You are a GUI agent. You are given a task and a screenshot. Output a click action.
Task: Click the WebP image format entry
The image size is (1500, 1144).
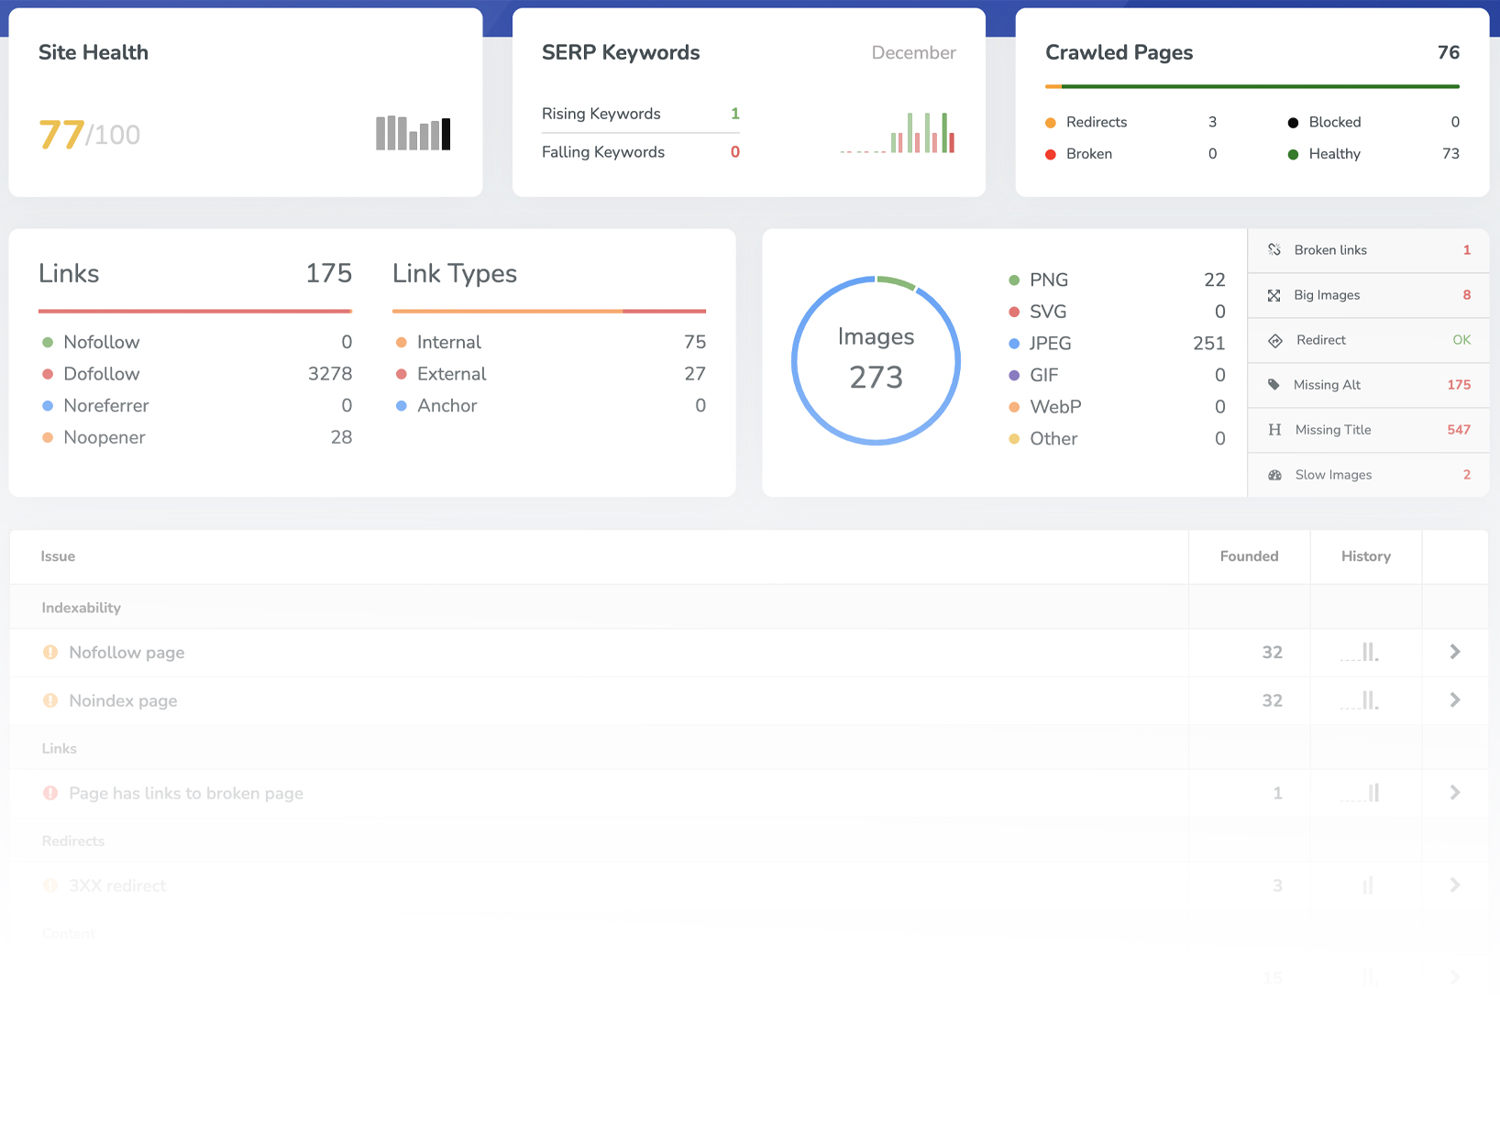[x=1117, y=407]
